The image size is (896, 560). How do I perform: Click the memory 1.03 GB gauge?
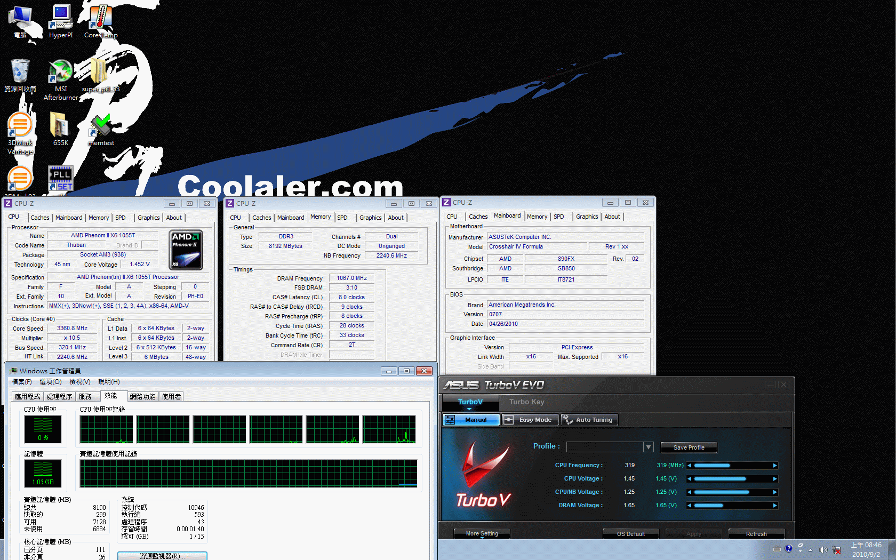click(43, 473)
